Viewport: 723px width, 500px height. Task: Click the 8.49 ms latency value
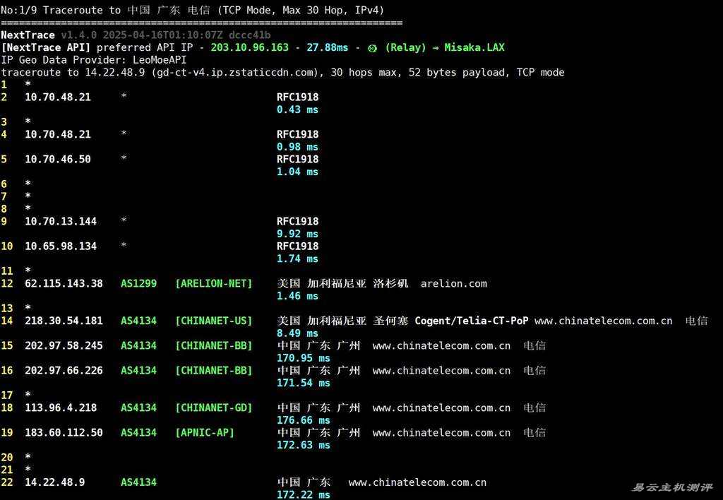click(x=297, y=333)
